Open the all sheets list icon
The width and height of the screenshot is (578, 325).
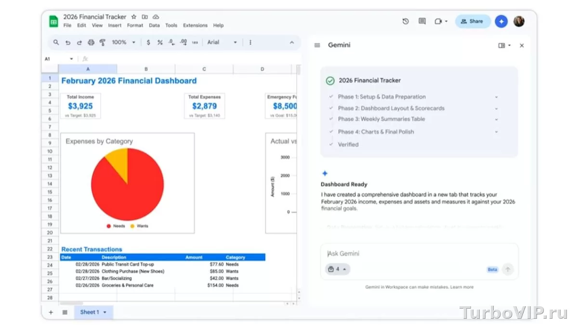(65, 312)
